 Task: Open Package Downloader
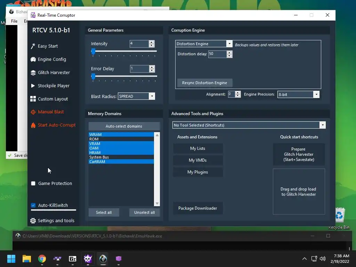click(x=198, y=208)
